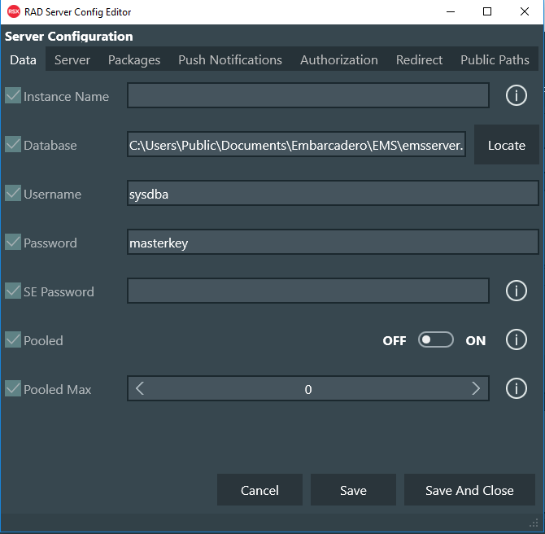545x534 pixels.
Task: Open the Packages tab
Action: tap(134, 60)
